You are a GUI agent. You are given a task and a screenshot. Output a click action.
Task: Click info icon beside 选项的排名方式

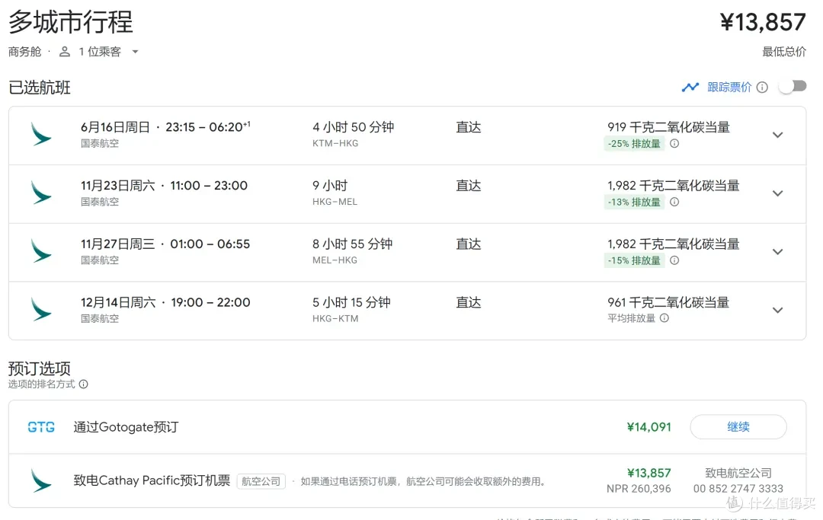coord(84,384)
